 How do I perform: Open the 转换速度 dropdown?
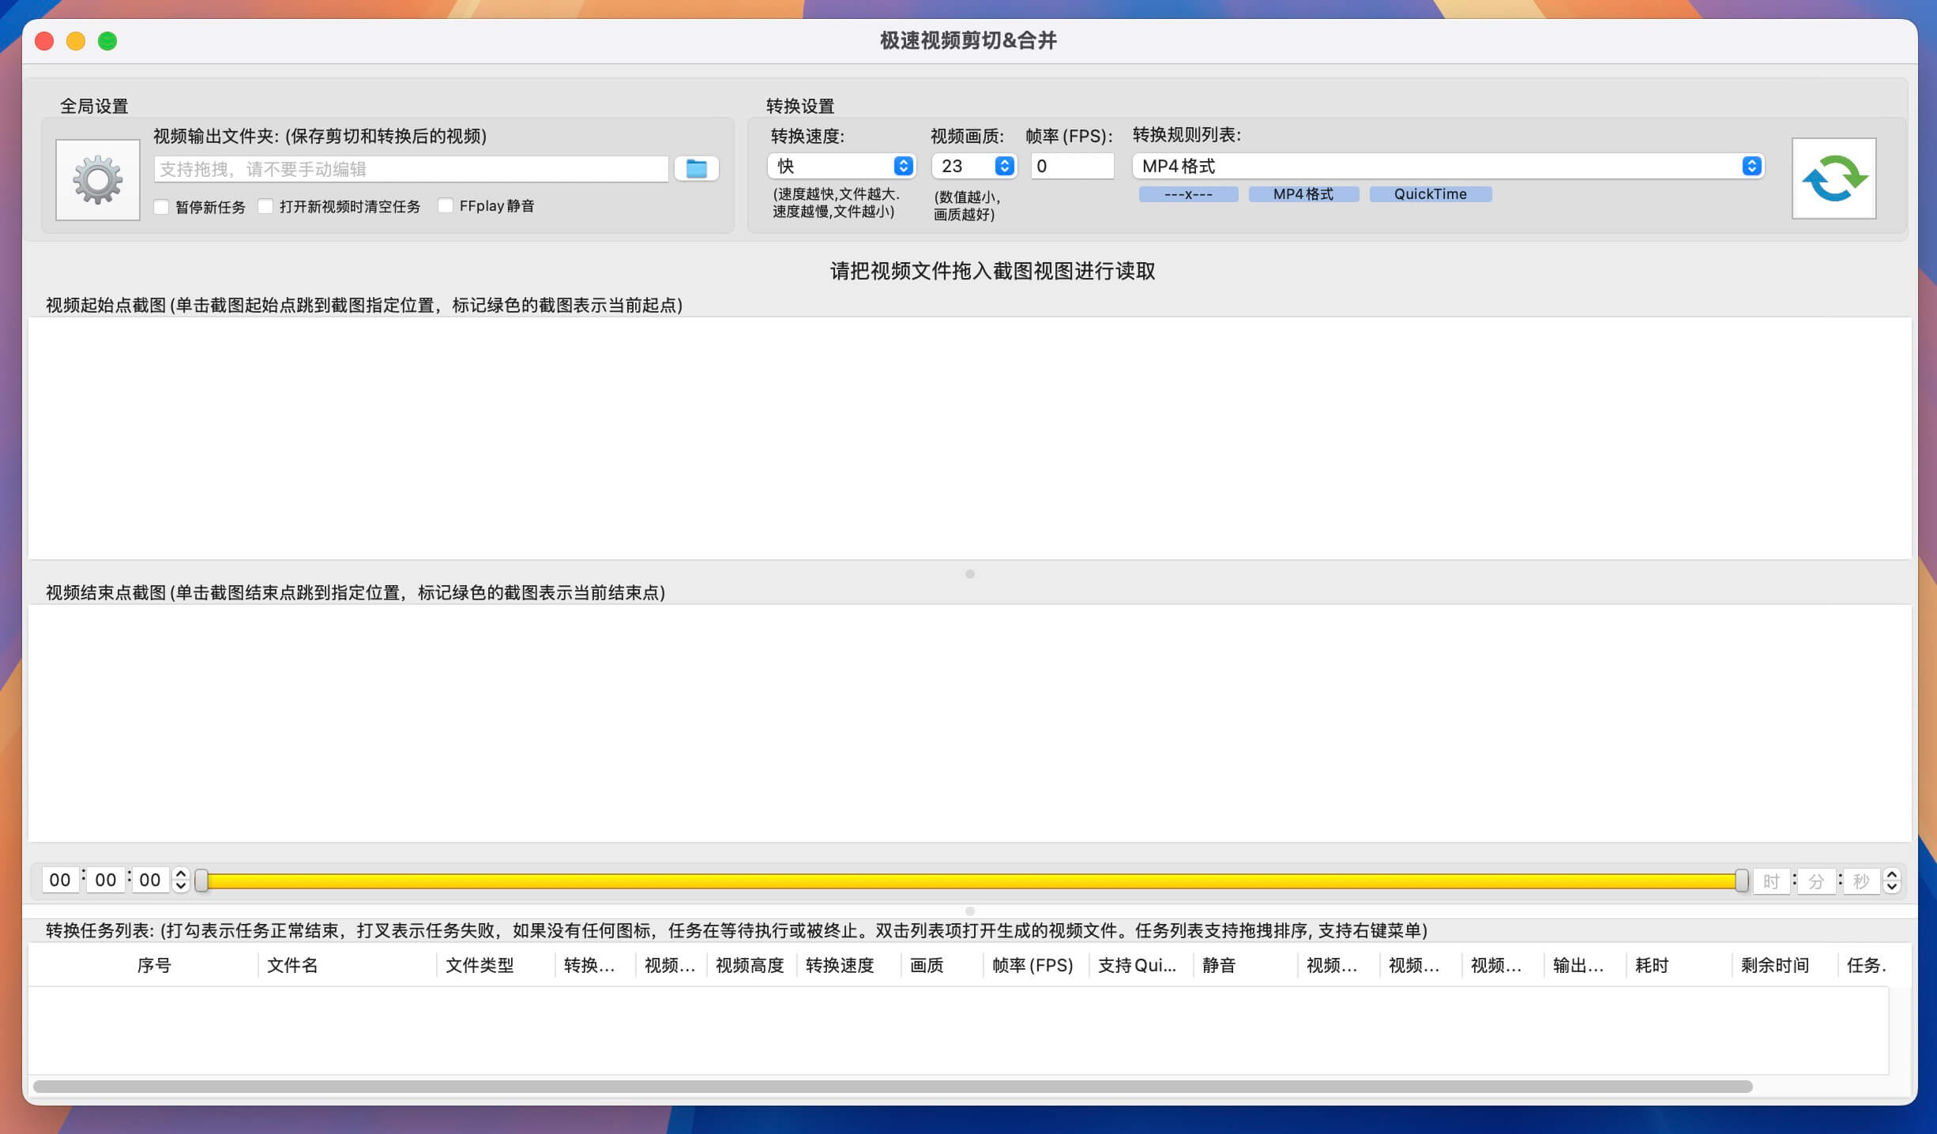click(841, 166)
